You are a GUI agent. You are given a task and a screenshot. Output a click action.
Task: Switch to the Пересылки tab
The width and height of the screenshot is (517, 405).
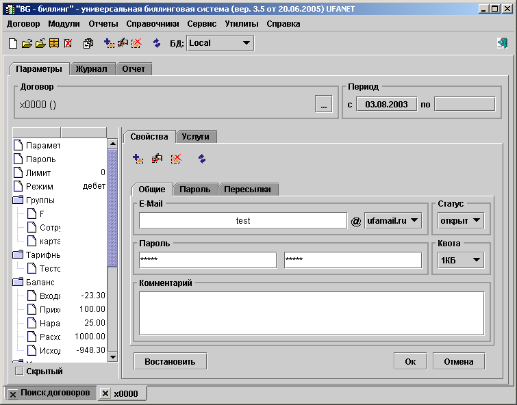[249, 190]
